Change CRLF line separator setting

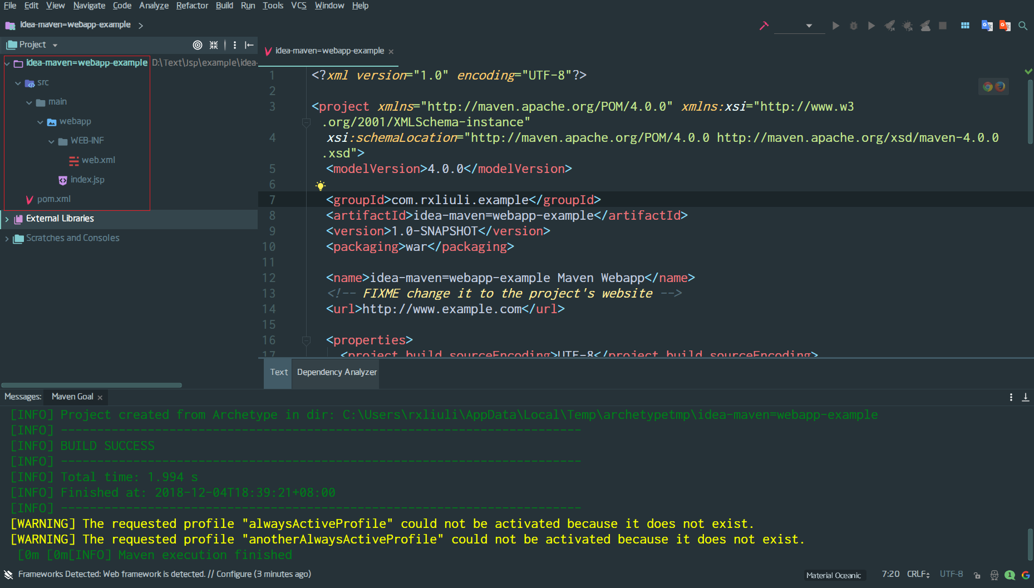coord(918,574)
